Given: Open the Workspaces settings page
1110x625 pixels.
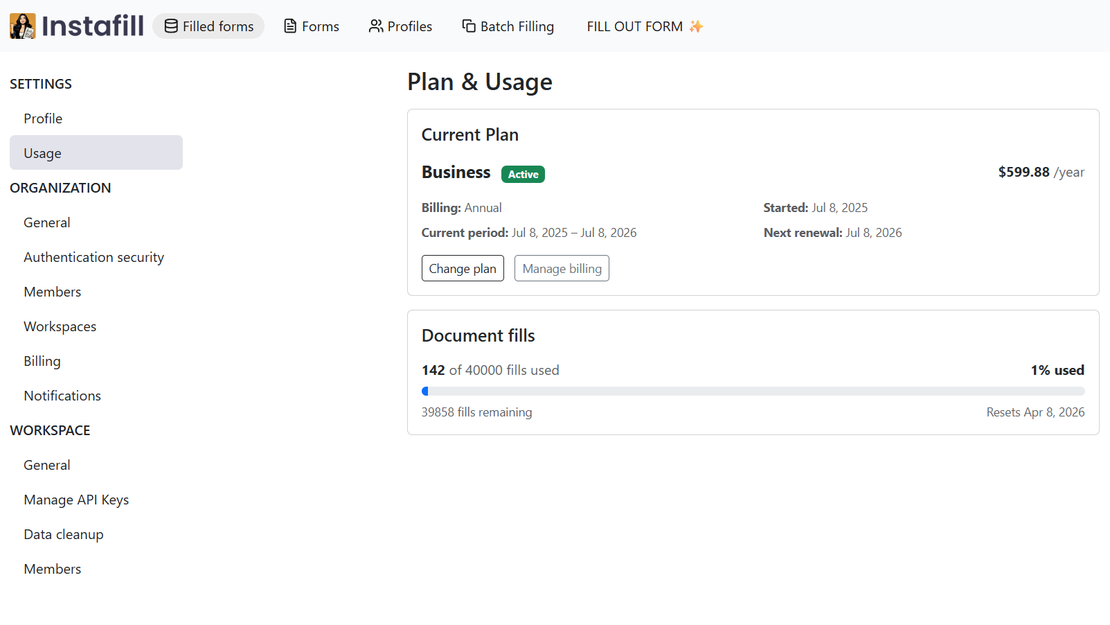Looking at the screenshot, I should [x=60, y=326].
